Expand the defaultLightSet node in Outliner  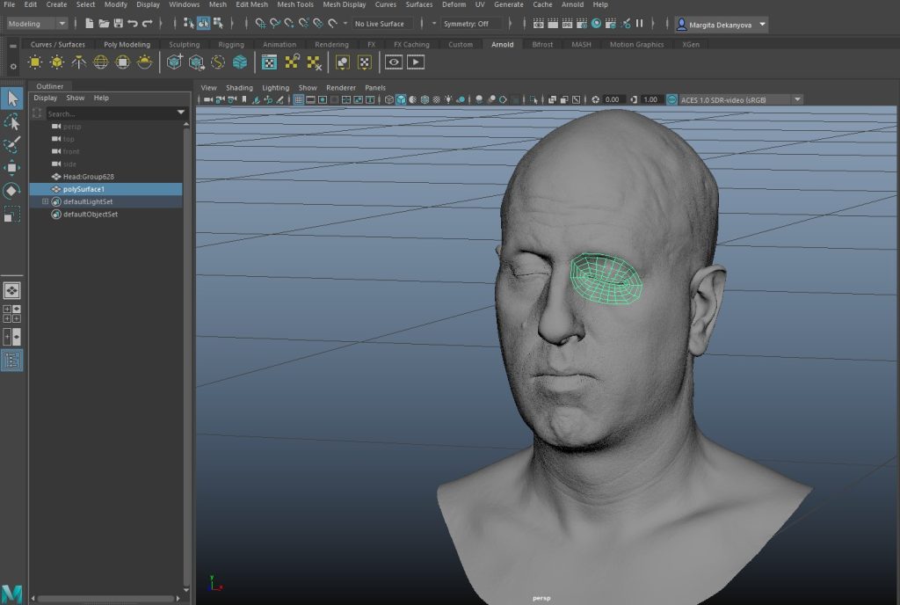45,201
